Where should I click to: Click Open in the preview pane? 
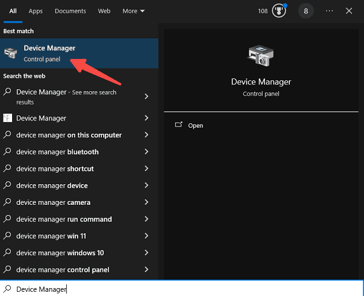[195, 126]
